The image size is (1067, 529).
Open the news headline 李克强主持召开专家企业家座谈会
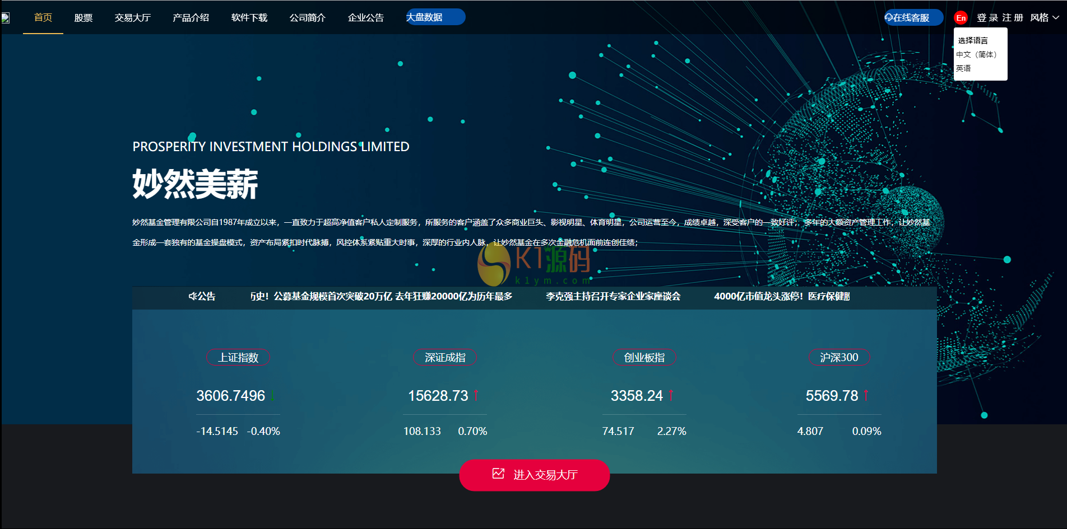613,296
